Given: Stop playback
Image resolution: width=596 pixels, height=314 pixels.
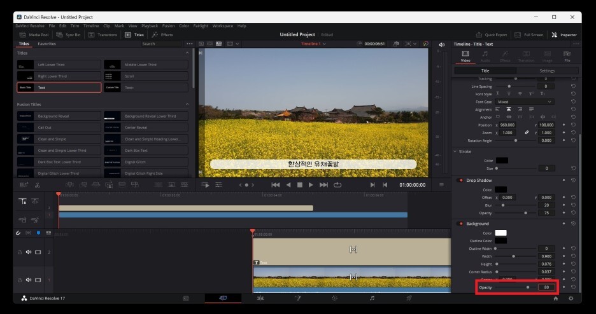Looking at the screenshot, I should [x=300, y=185].
